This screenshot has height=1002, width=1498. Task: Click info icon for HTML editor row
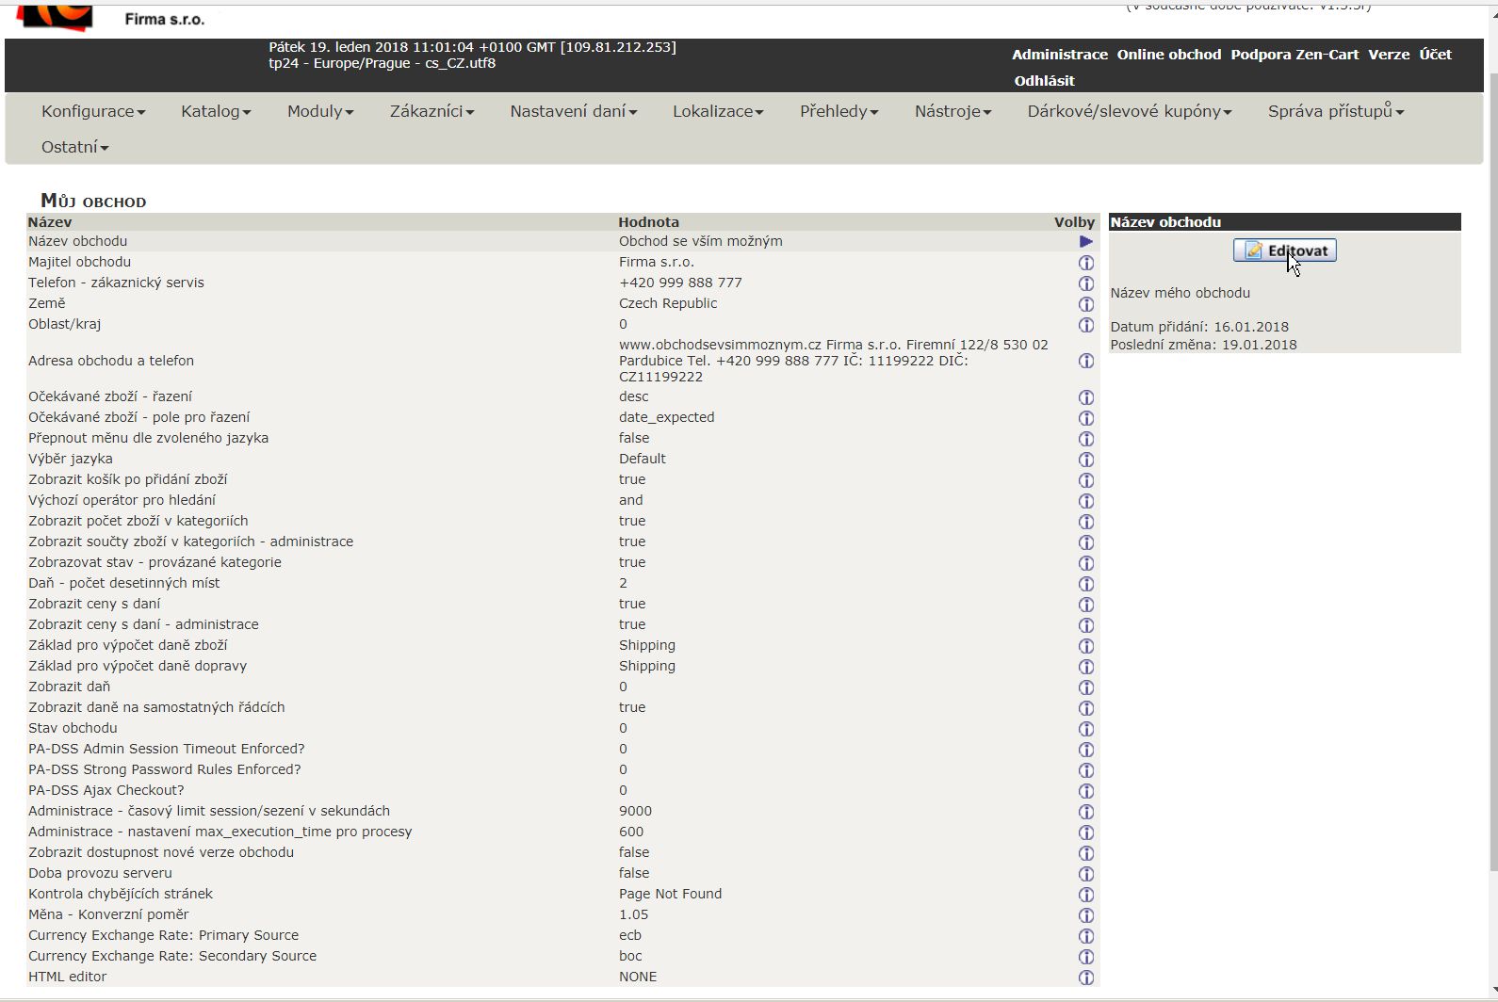1085,978
